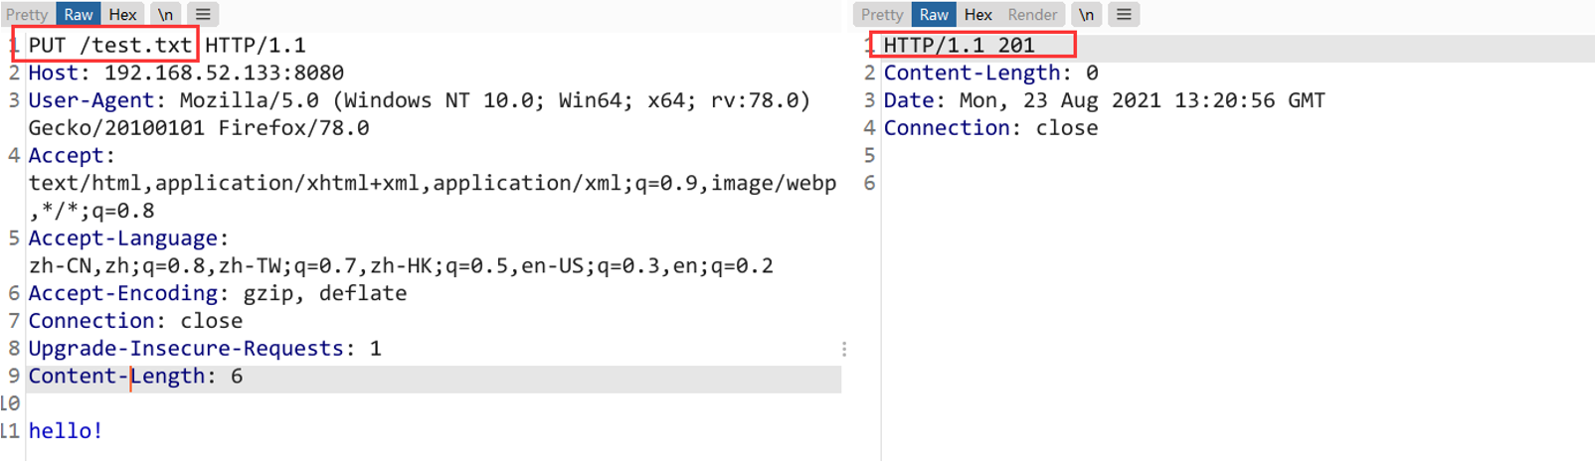This screenshot has width=1595, height=467.
Task: Click the hello! request body text
Action: coord(66,431)
